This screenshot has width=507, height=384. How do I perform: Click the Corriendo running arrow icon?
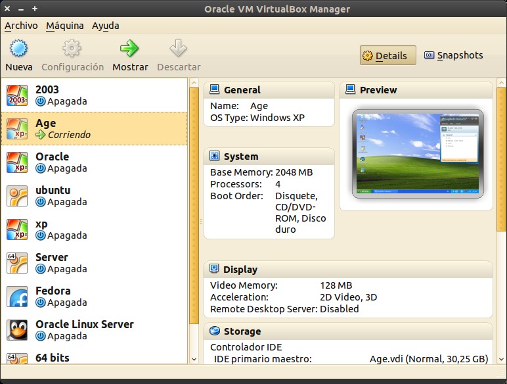(x=41, y=134)
